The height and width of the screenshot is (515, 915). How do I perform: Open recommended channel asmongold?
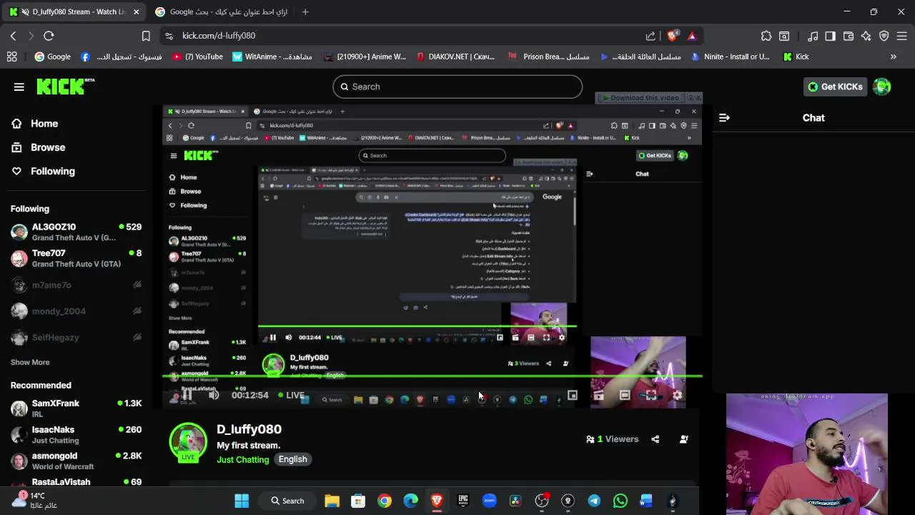[76, 461]
